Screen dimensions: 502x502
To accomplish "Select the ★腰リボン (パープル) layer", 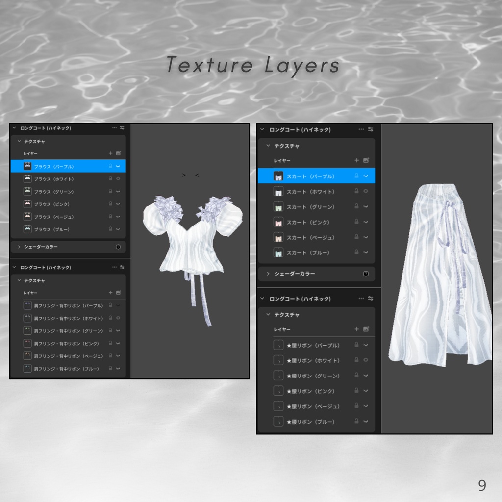I will pyautogui.click(x=316, y=345).
